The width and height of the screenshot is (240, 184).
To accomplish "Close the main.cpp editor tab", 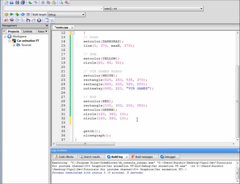I will pos(72,28).
